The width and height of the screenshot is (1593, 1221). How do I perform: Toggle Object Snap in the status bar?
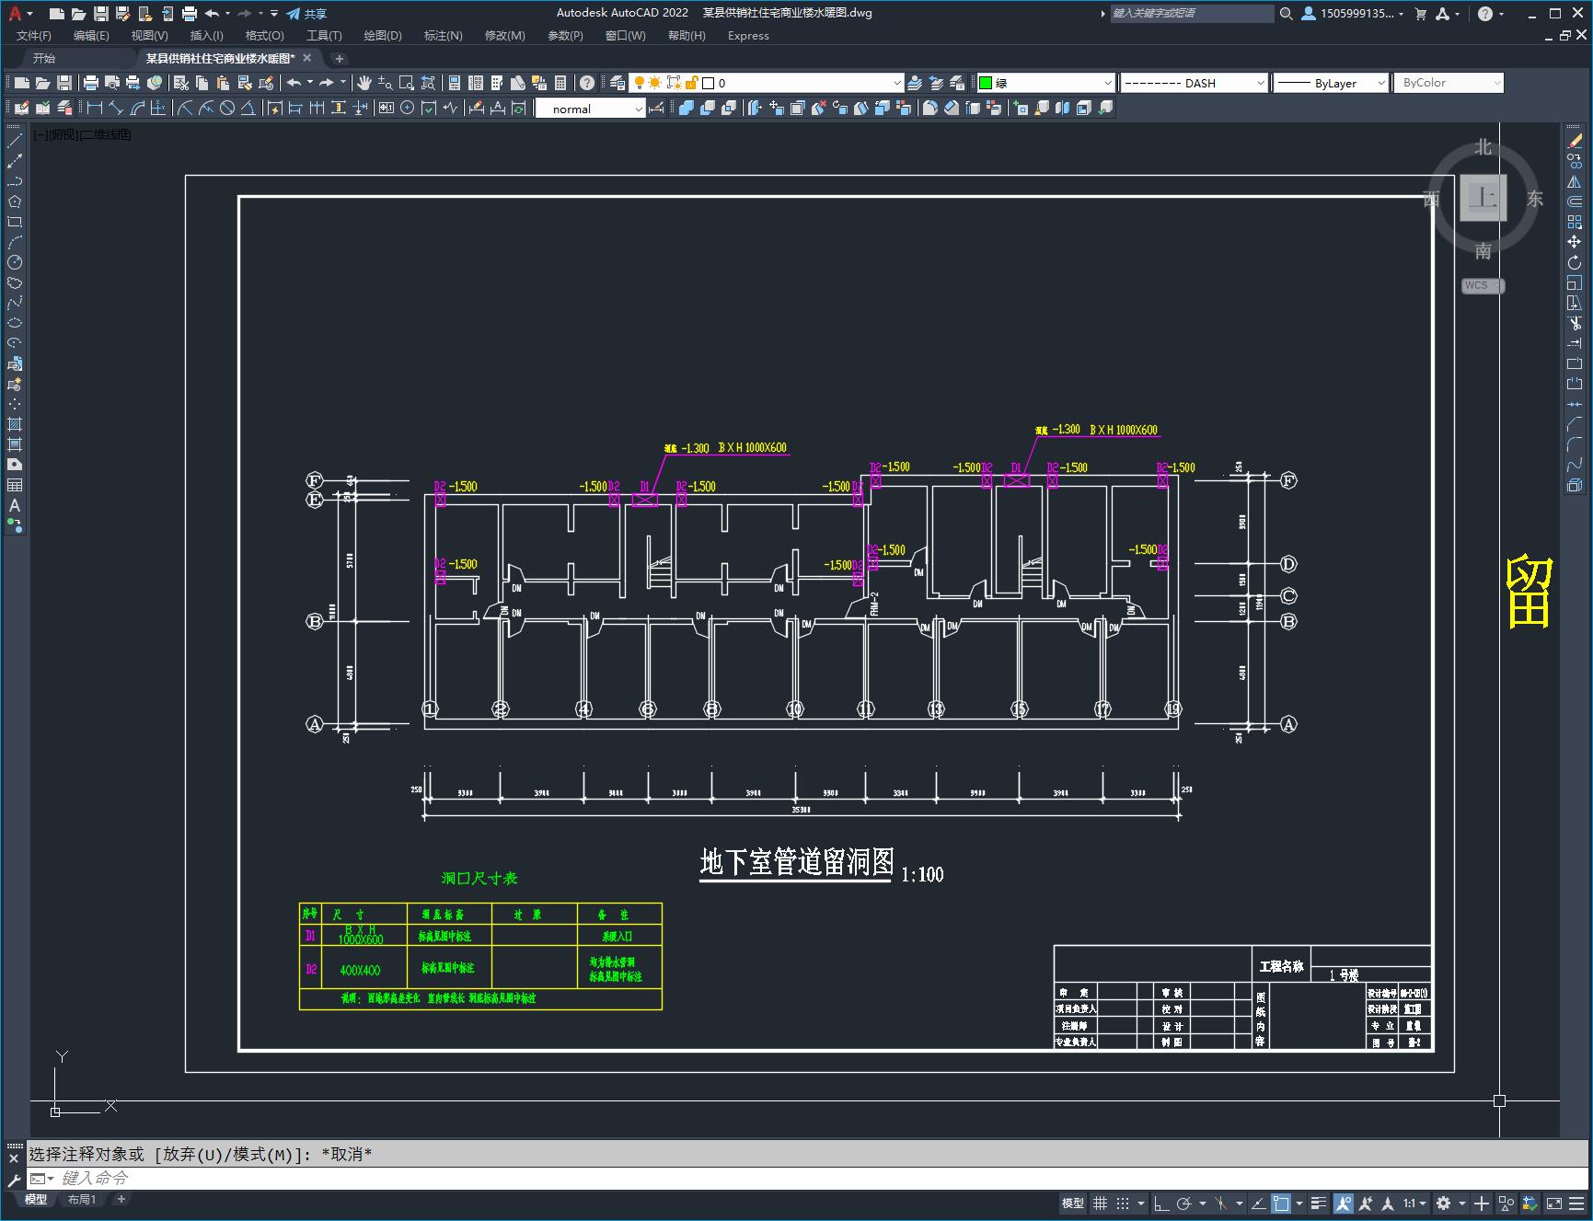click(1281, 1203)
